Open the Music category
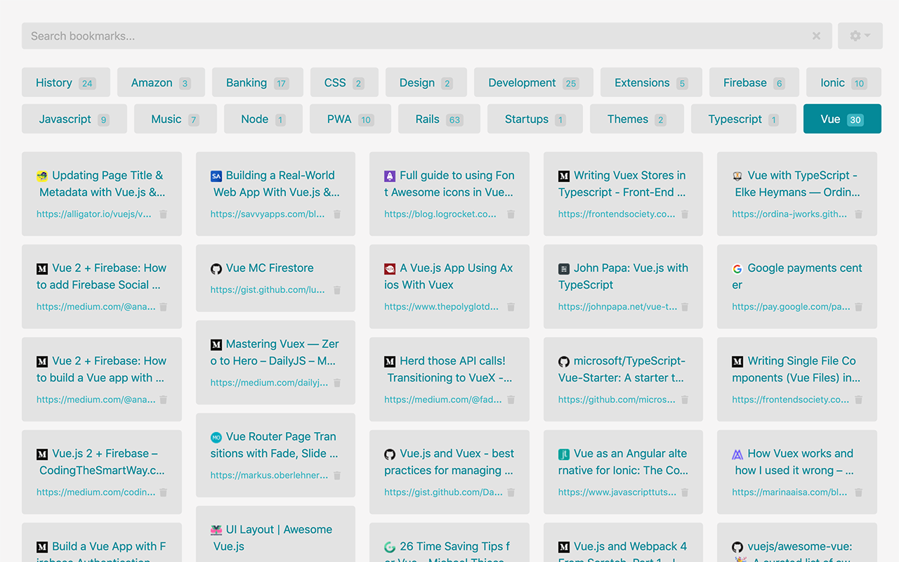 pyautogui.click(x=176, y=119)
